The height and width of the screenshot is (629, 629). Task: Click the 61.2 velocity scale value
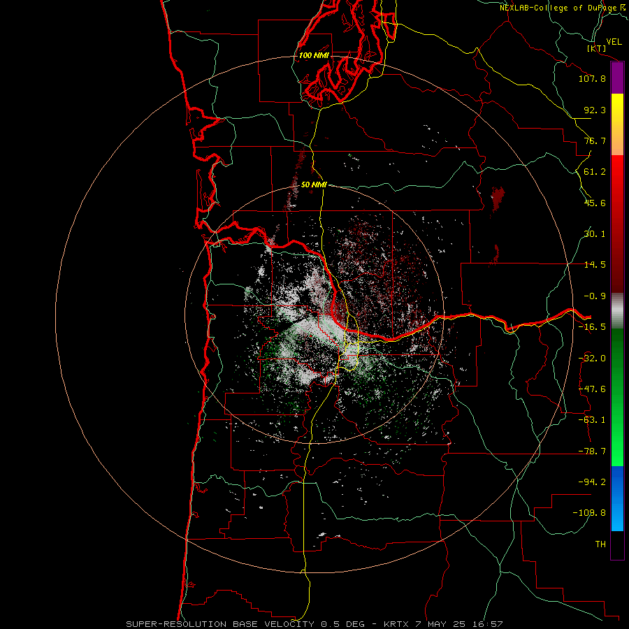(595, 172)
